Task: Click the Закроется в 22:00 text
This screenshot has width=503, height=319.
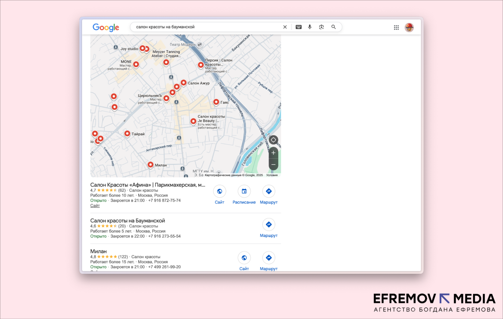Action: (128, 236)
